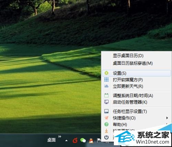Viewport: 172px width, 147px height.
Task: Open the QQ penguin tray icon
Action: click(91, 140)
